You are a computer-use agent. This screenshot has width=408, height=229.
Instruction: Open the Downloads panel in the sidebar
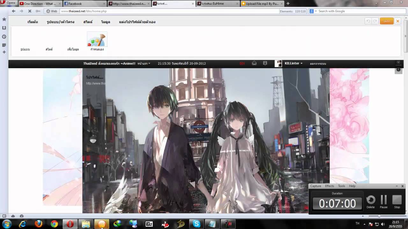[x=4, y=28]
